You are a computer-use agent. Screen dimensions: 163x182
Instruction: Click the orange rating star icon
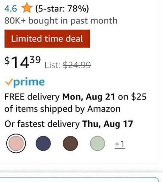click(x=27, y=8)
